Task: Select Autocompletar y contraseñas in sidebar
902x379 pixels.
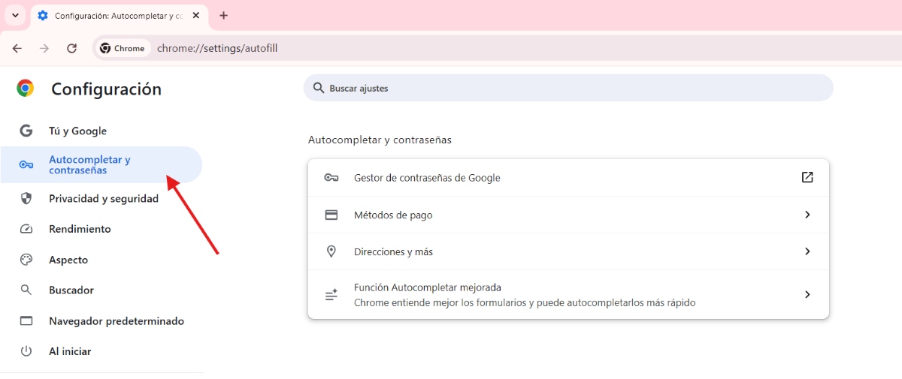Action: [x=101, y=164]
